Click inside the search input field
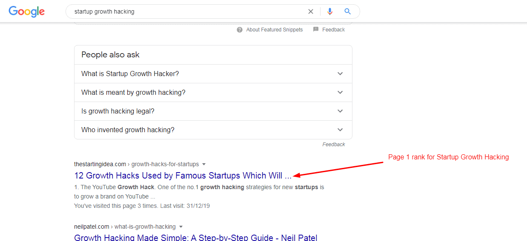This screenshot has width=527, height=241. click(187, 11)
